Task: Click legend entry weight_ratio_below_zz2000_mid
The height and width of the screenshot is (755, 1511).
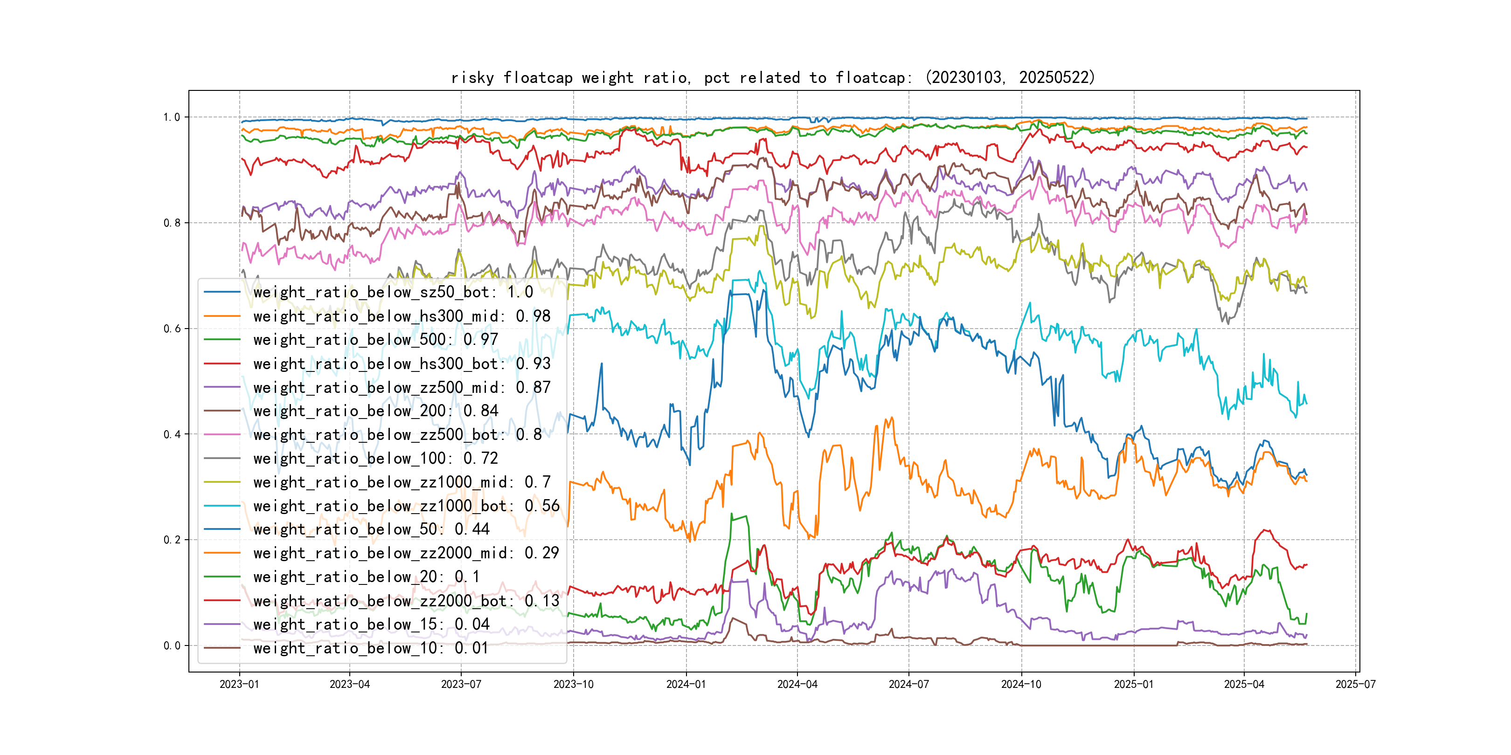Action: [406, 553]
